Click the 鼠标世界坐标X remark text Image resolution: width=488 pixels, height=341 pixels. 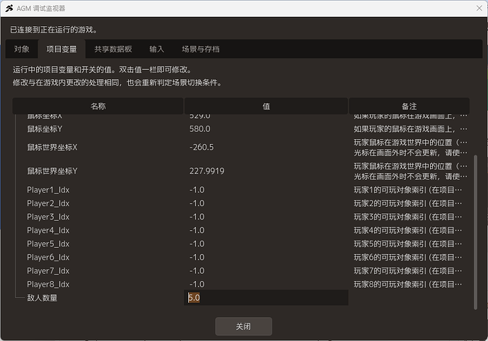click(410, 148)
